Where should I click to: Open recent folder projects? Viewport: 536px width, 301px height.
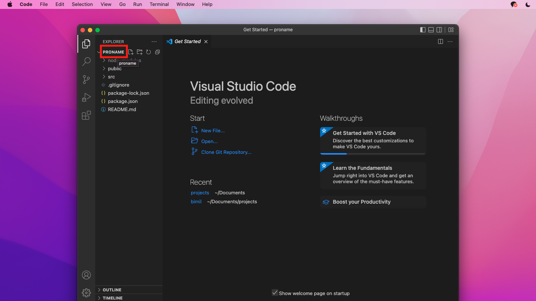[x=200, y=192]
